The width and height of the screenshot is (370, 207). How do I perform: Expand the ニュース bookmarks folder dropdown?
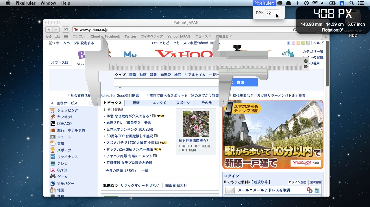pos(203,36)
